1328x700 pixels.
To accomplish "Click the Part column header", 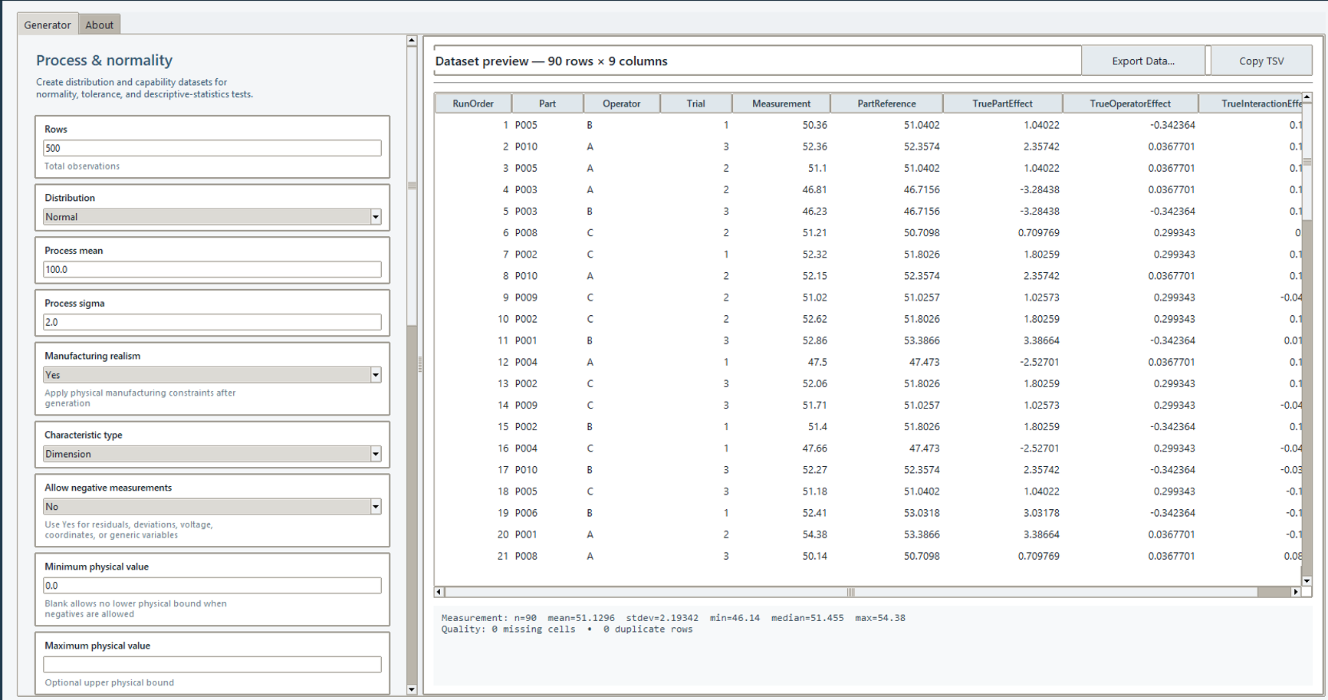I will (547, 104).
